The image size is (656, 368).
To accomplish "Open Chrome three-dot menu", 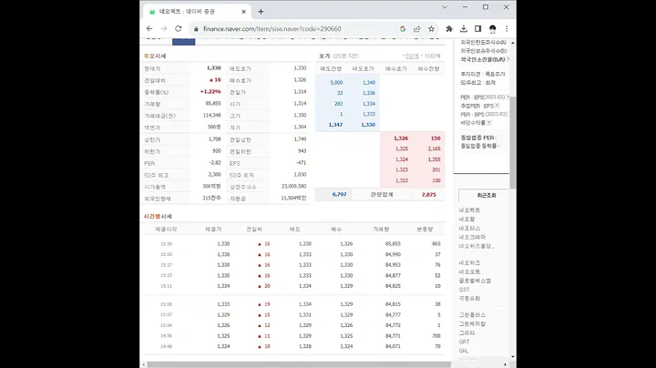I will [x=507, y=29].
